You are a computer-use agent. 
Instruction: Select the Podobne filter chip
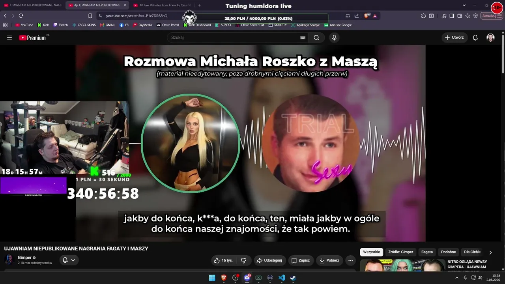448,252
